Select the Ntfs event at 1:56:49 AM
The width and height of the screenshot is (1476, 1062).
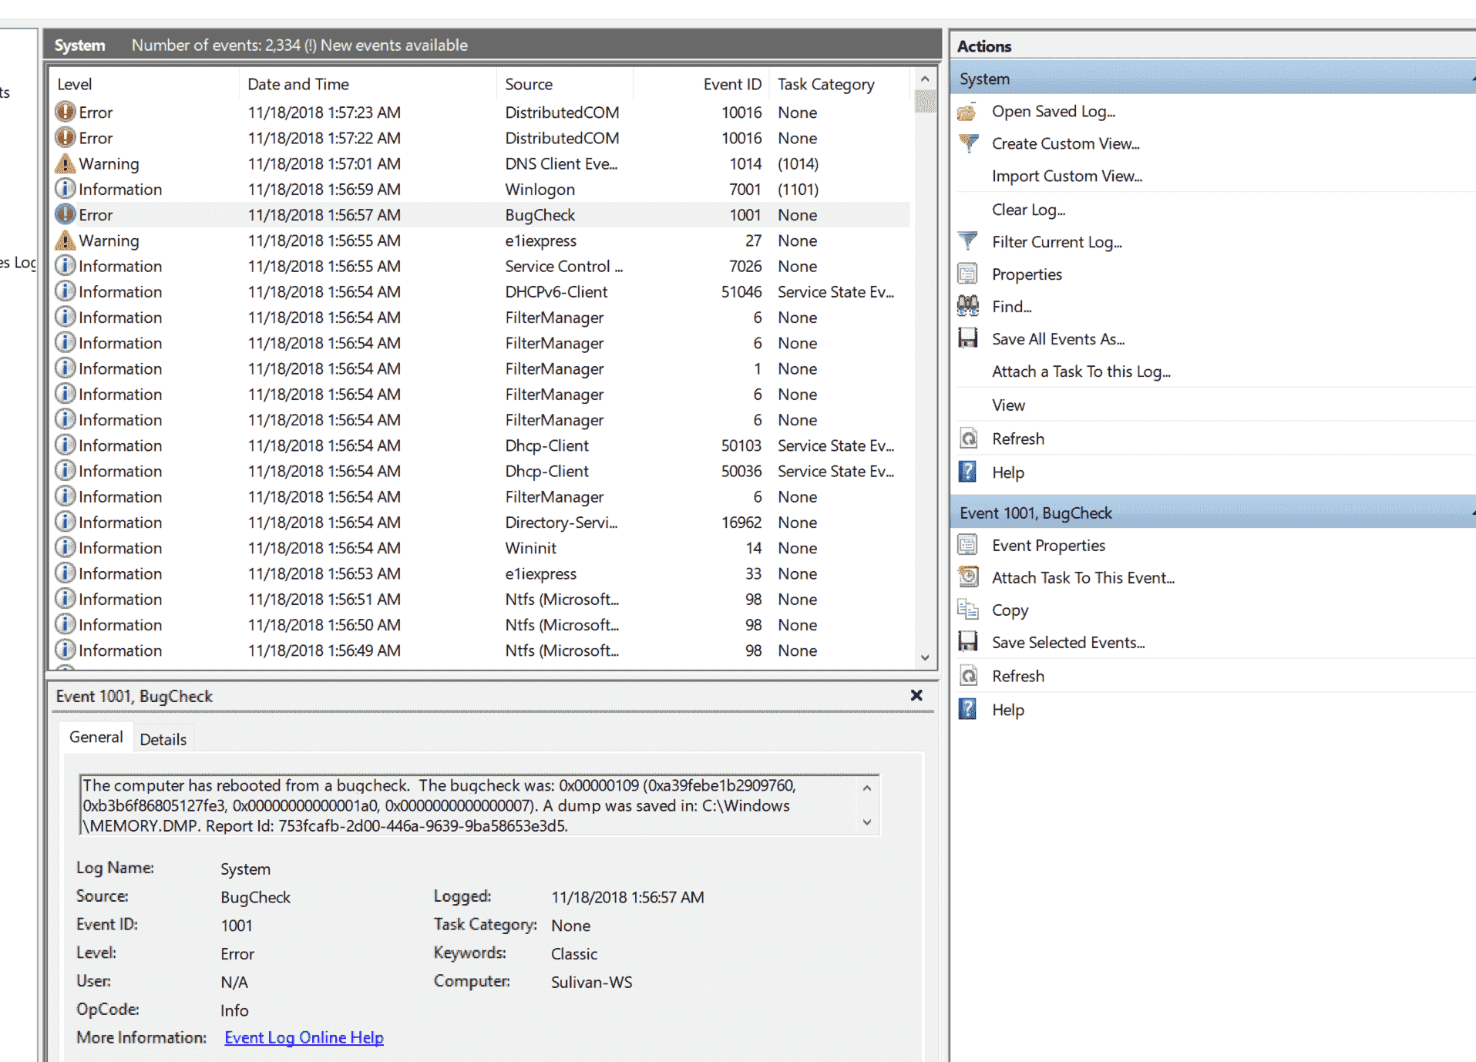point(482,650)
